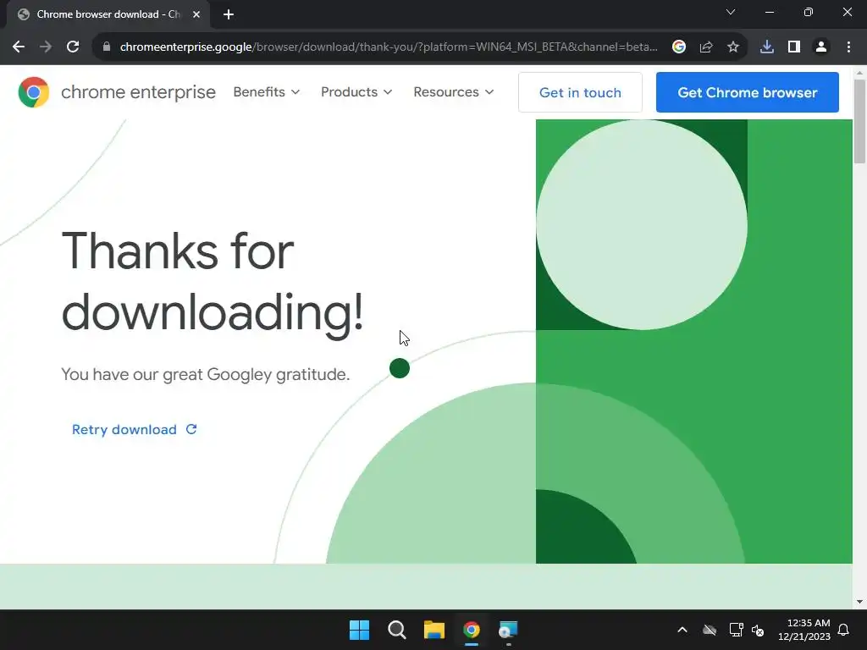Screen dimensions: 867x650
Task: Open the tab search dropdown arrow
Action: coord(731,12)
